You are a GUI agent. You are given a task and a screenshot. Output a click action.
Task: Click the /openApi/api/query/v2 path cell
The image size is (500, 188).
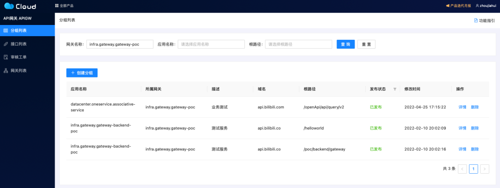coord(324,107)
